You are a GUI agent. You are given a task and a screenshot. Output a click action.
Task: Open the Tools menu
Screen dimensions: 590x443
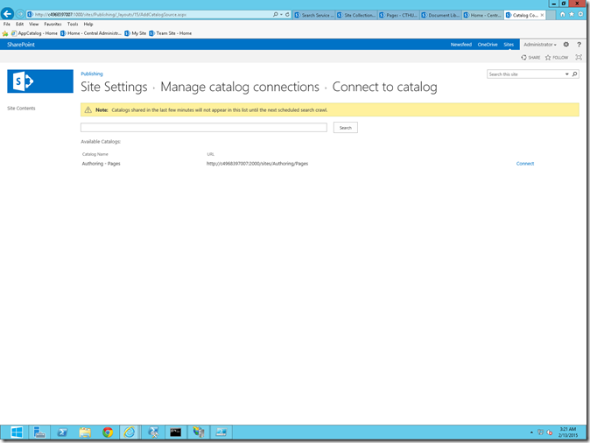(73, 25)
